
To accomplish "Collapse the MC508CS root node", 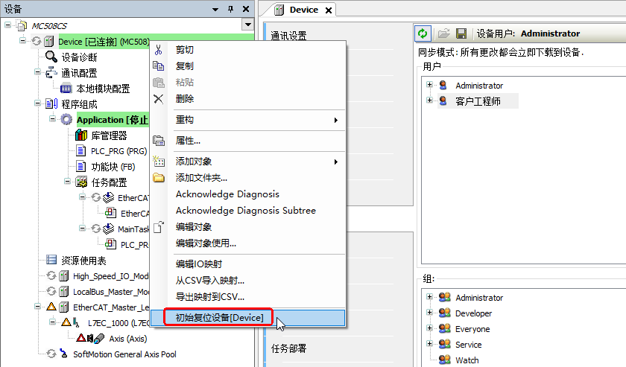I will point(7,25).
